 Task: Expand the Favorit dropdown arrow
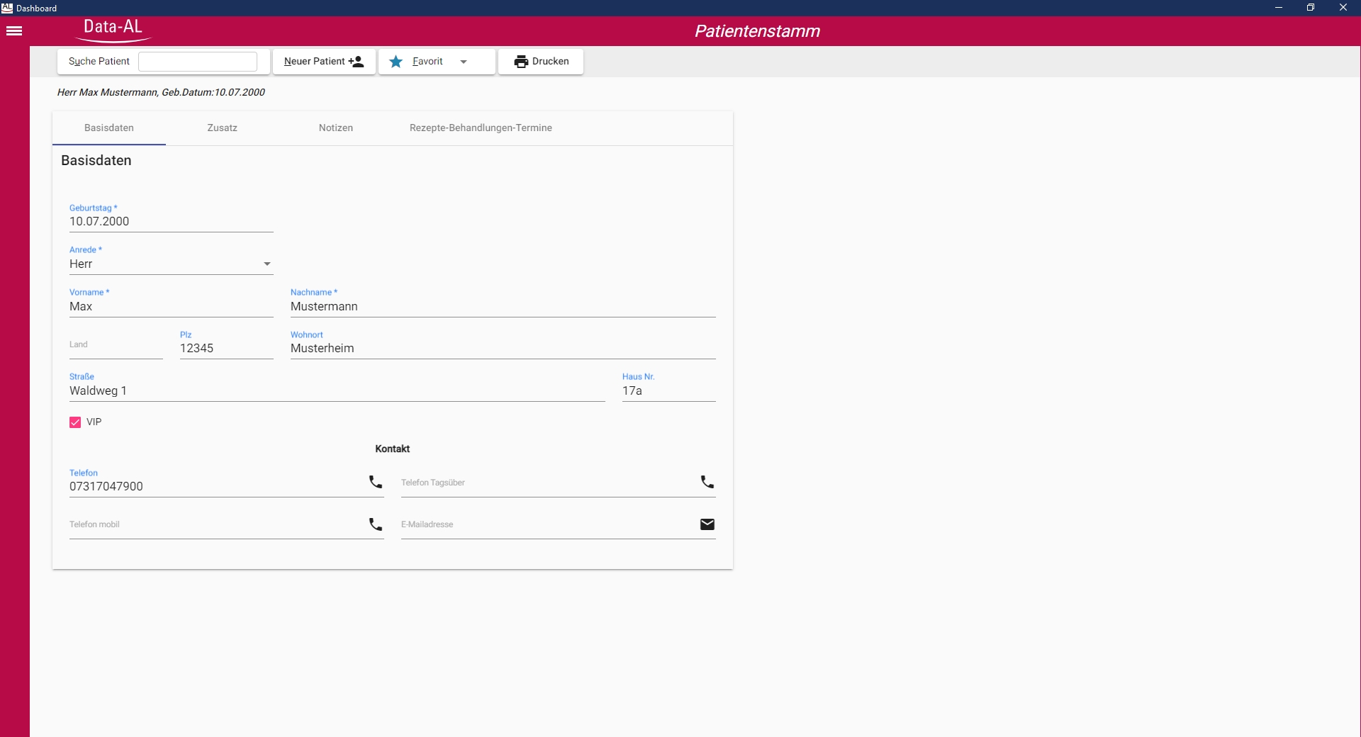coord(464,62)
